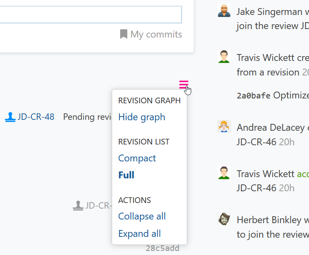Screen dimensions: 309x255
Task: Switch revision list to Compact
Action: tap(137, 158)
